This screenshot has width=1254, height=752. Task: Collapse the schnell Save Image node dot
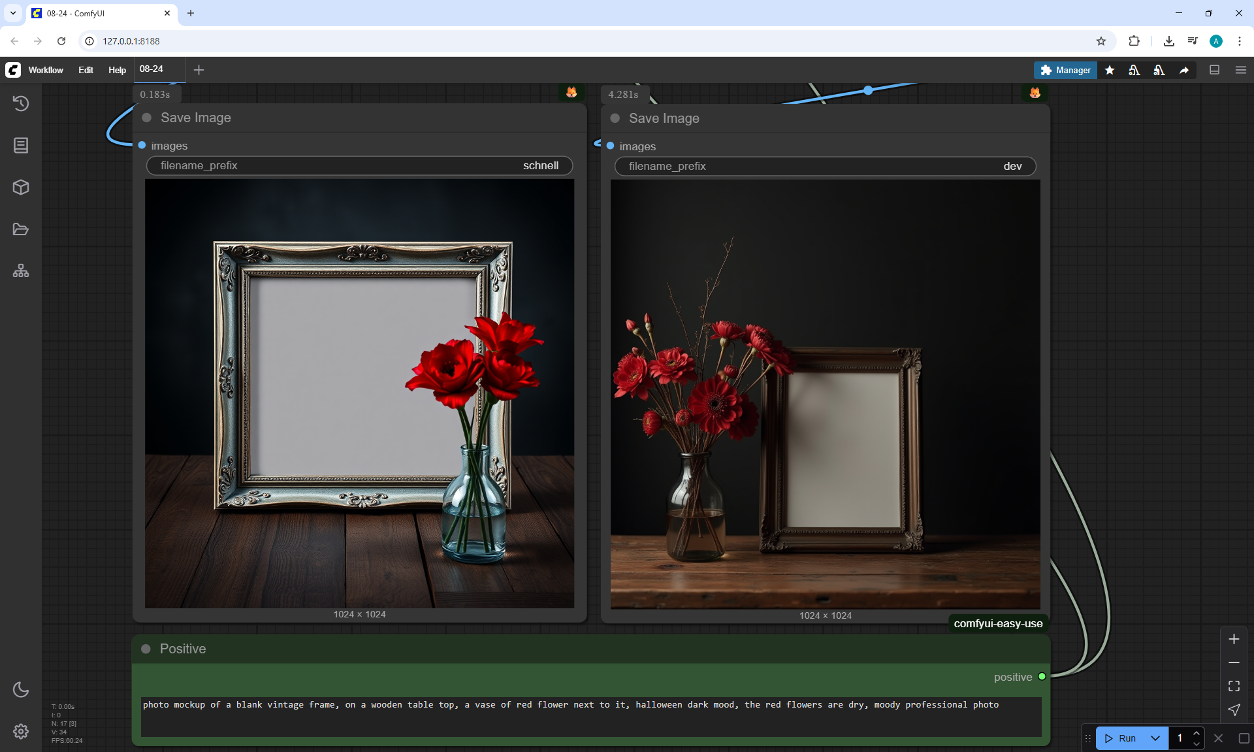click(147, 118)
